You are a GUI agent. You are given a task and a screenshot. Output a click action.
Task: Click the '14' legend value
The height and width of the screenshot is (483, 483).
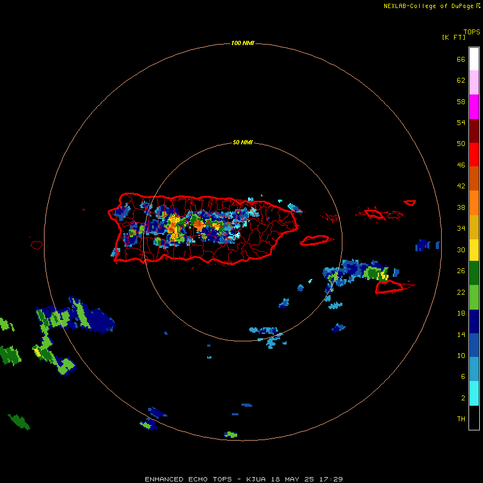(461, 334)
